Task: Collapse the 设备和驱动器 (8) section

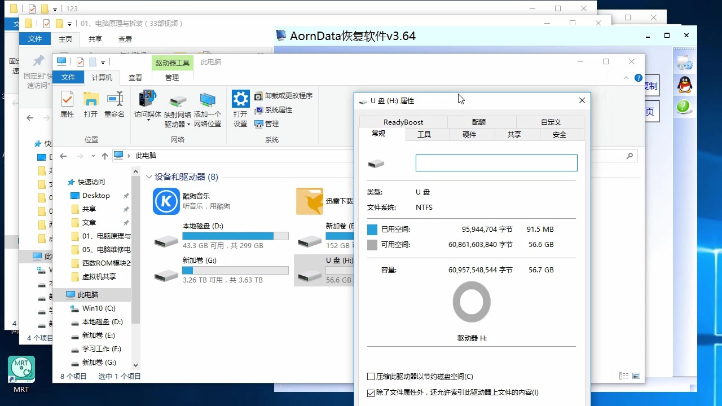Action: click(x=149, y=176)
